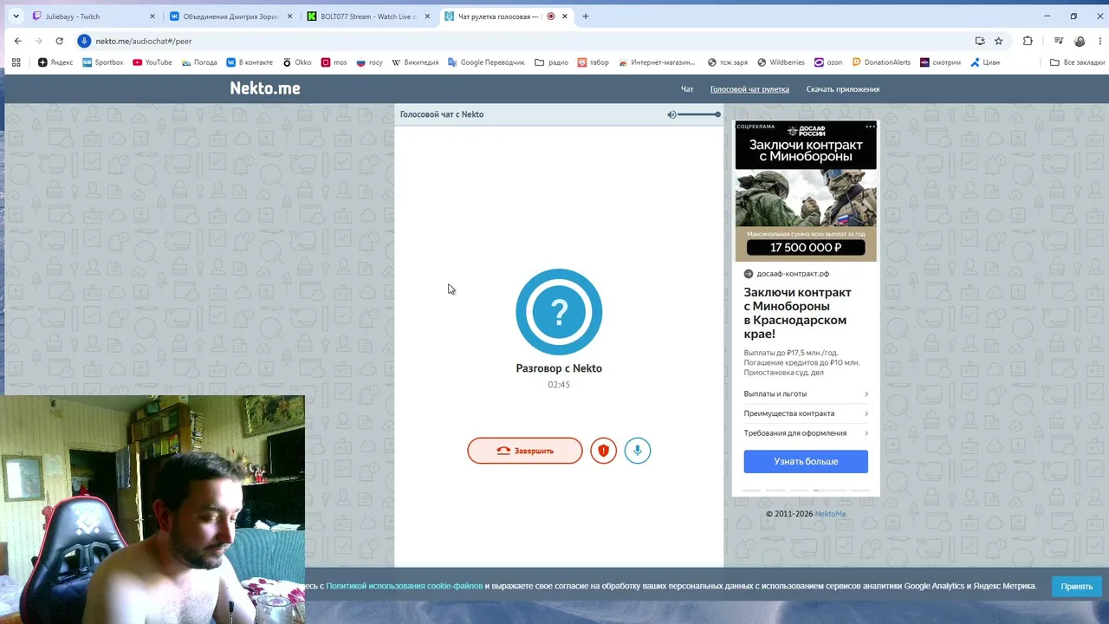Image resolution: width=1109 pixels, height=624 pixels.
Task: Open the Все закладки folder
Action: pyautogui.click(x=1077, y=62)
